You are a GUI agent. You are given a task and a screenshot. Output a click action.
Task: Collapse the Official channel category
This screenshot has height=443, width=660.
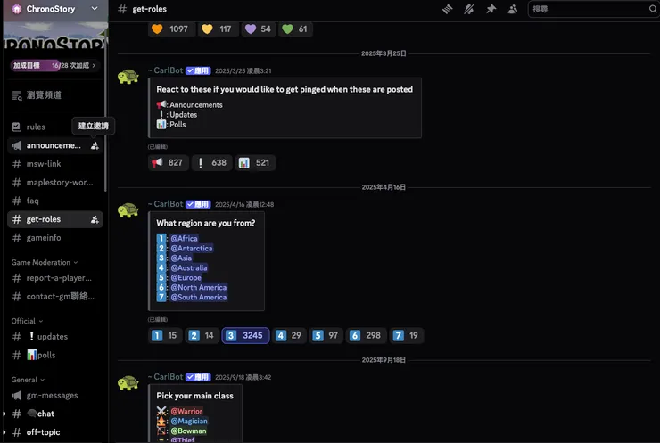click(27, 321)
